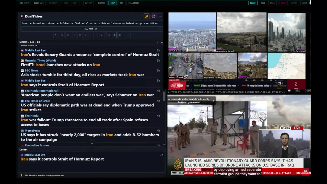
Task: Click the news list vertical scrollbar
Action: (x=164, y=96)
